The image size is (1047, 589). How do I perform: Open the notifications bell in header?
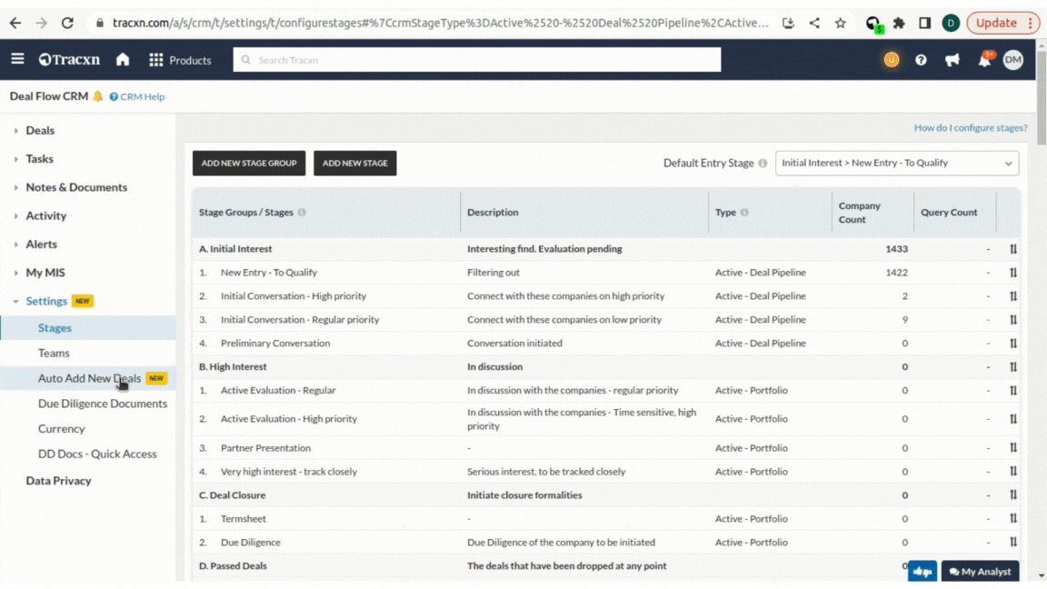point(983,60)
